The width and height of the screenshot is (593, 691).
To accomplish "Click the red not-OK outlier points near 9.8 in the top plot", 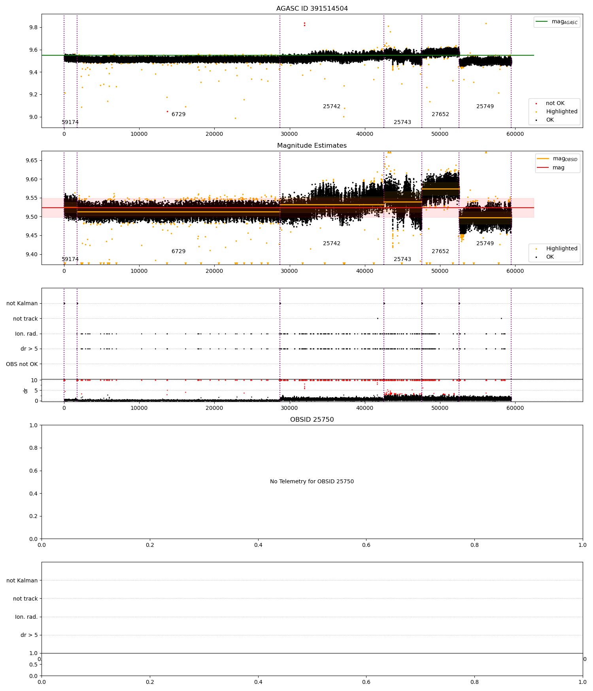I will 304,24.
